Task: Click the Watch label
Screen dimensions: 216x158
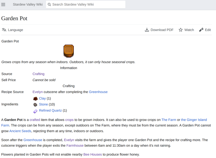Action: tap(189, 30)
